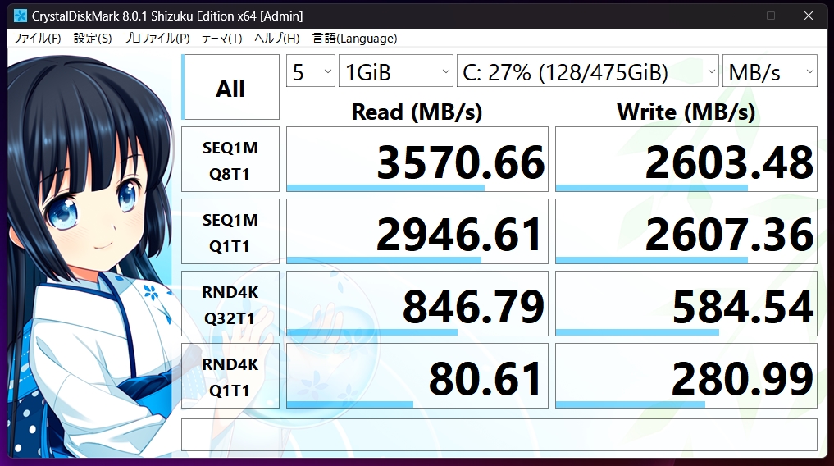The image size is (834, 466).
Task: Minimize the CrystalDiskMark window
Action: pyautogui.click(x=734, y=16)
